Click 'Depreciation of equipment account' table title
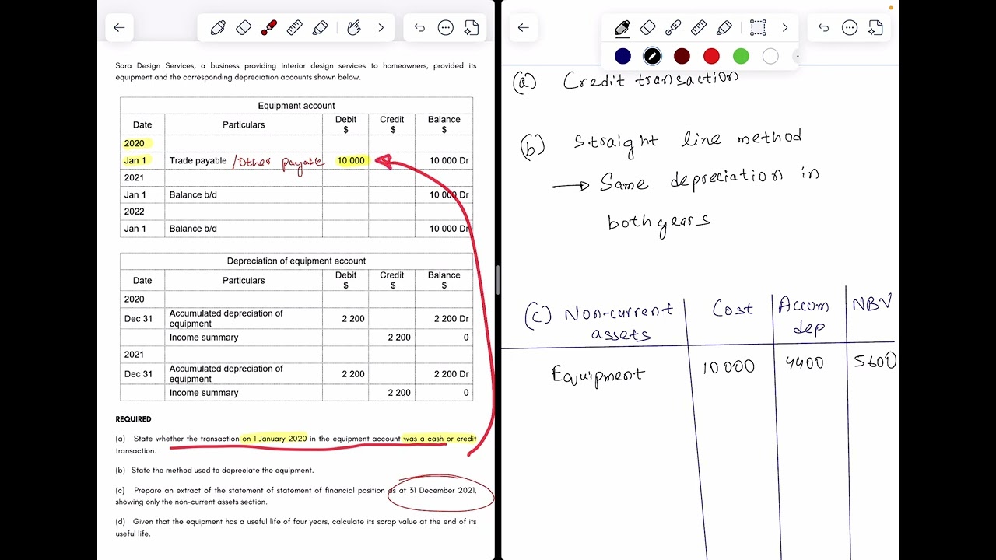 [x=296, y=261]
